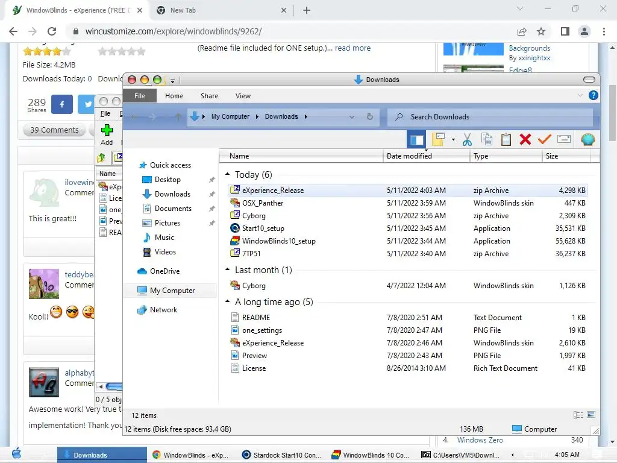Select Quick access in navigation pane
Viewport: 617px width, 463px height.
171,165
